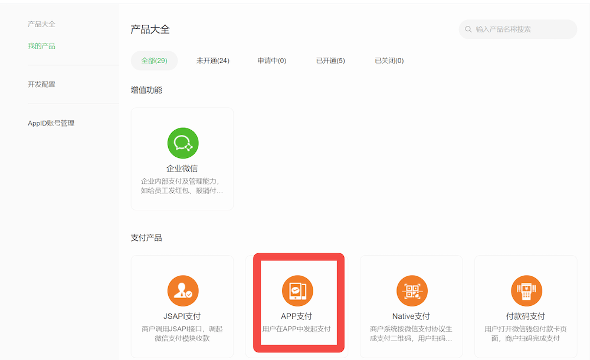Image resolution: width=590 pixels, height=360 pixels.
Task: Open the 企业微信 product title link
Action: point(182,169)
